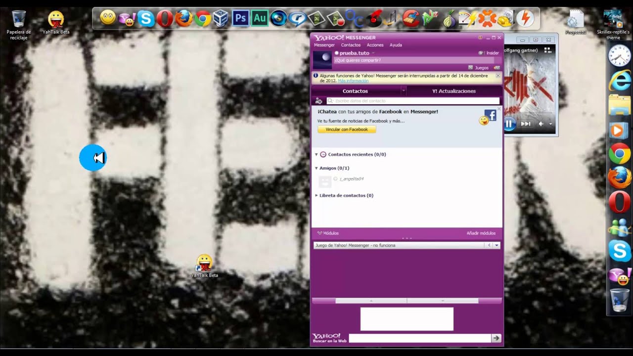Launch Opera from the top dock

(x=165, y=19)
